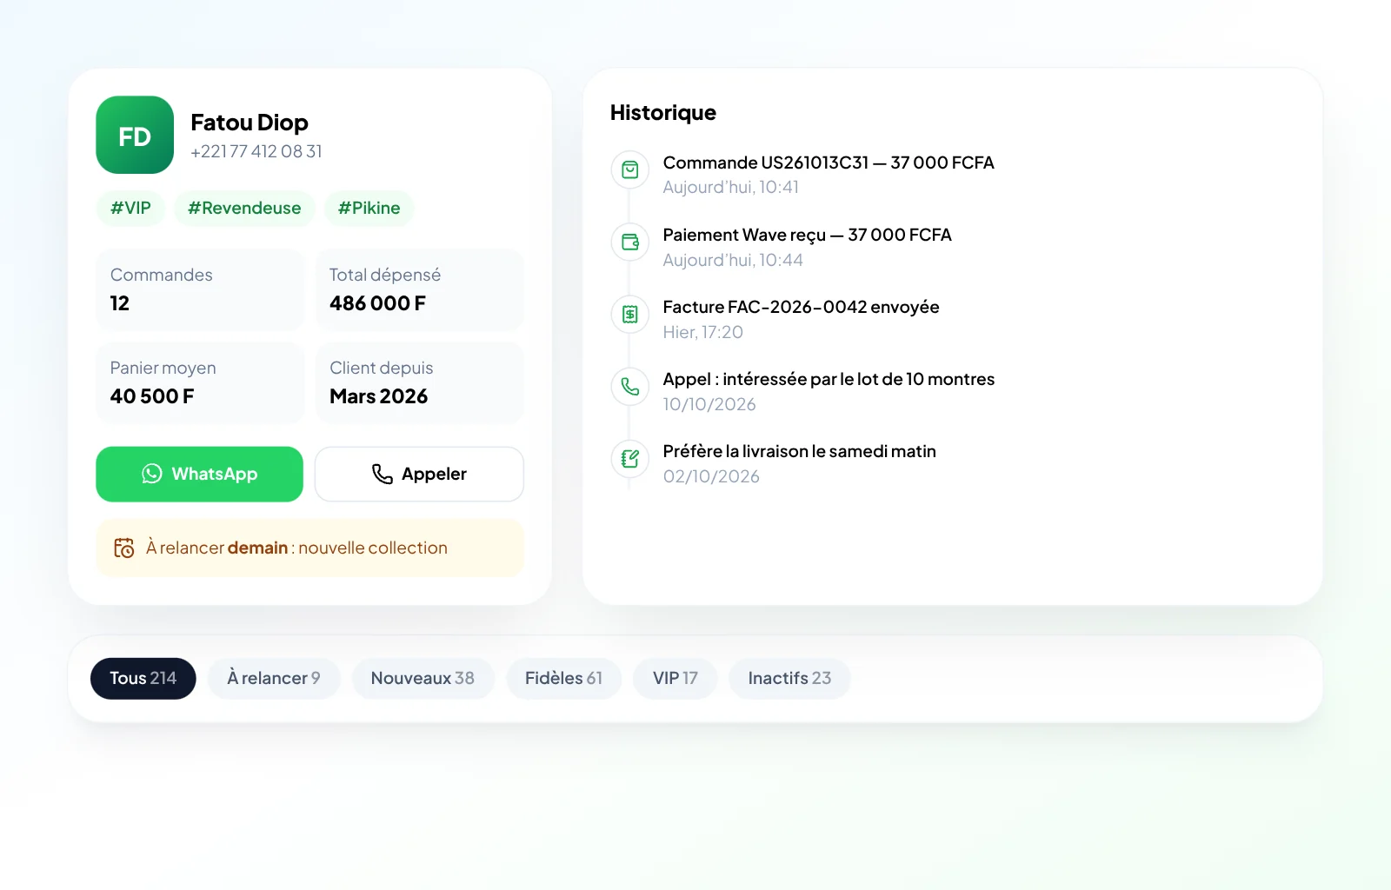Open the À relancer demain reminder banner
Image resolution: width=1391 pixels, height=890 pixels.
(x=309, y=548)
